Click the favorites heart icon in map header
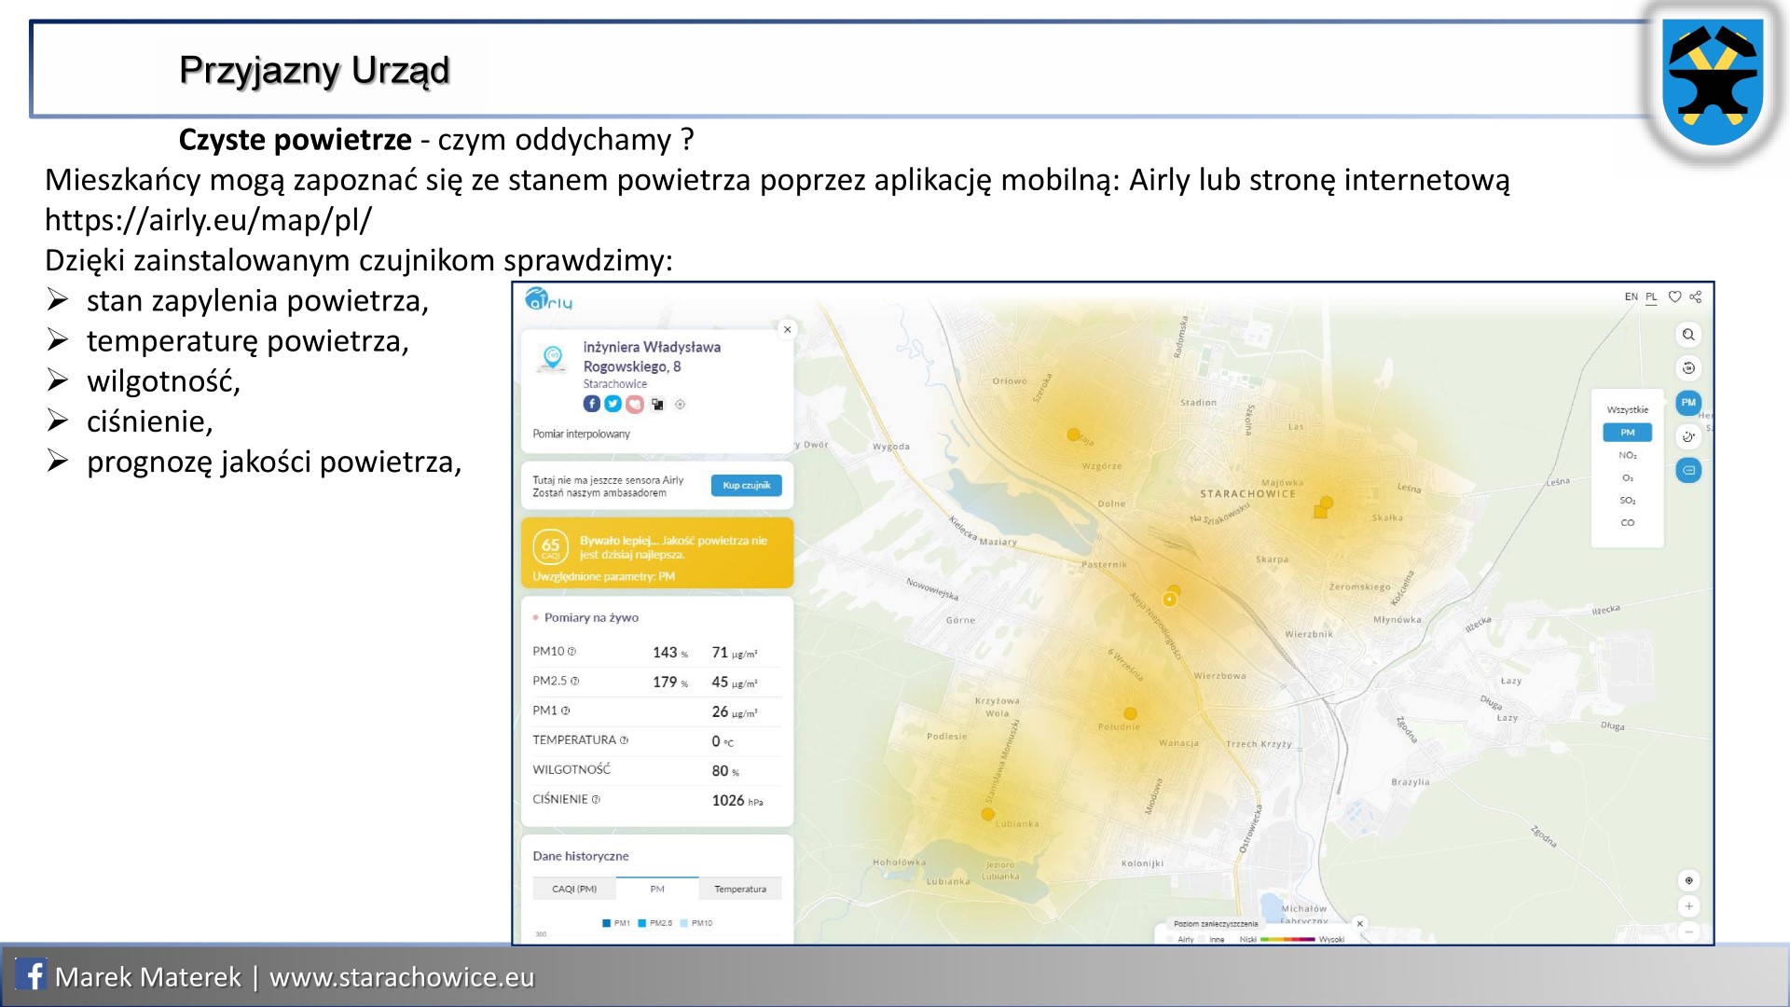Image resolution: width=1790 pixels, height=1007 pixels. [x=1674, y=297]
